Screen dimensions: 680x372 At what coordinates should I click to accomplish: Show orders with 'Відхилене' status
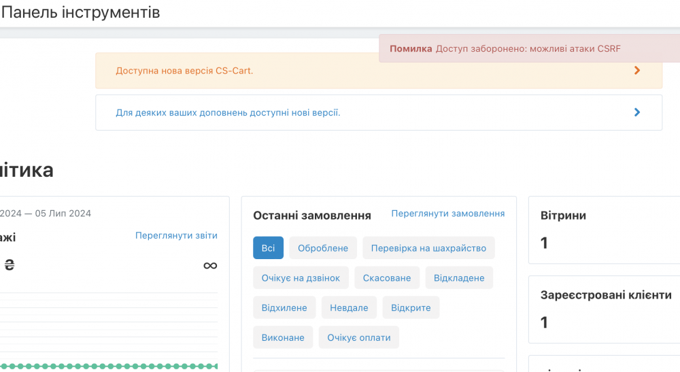click(284, 308)
